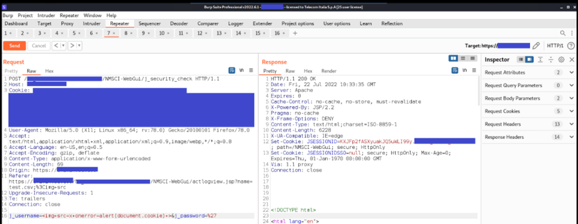
Task: Open the Reflection tab
Action: [x=392, y=24]
